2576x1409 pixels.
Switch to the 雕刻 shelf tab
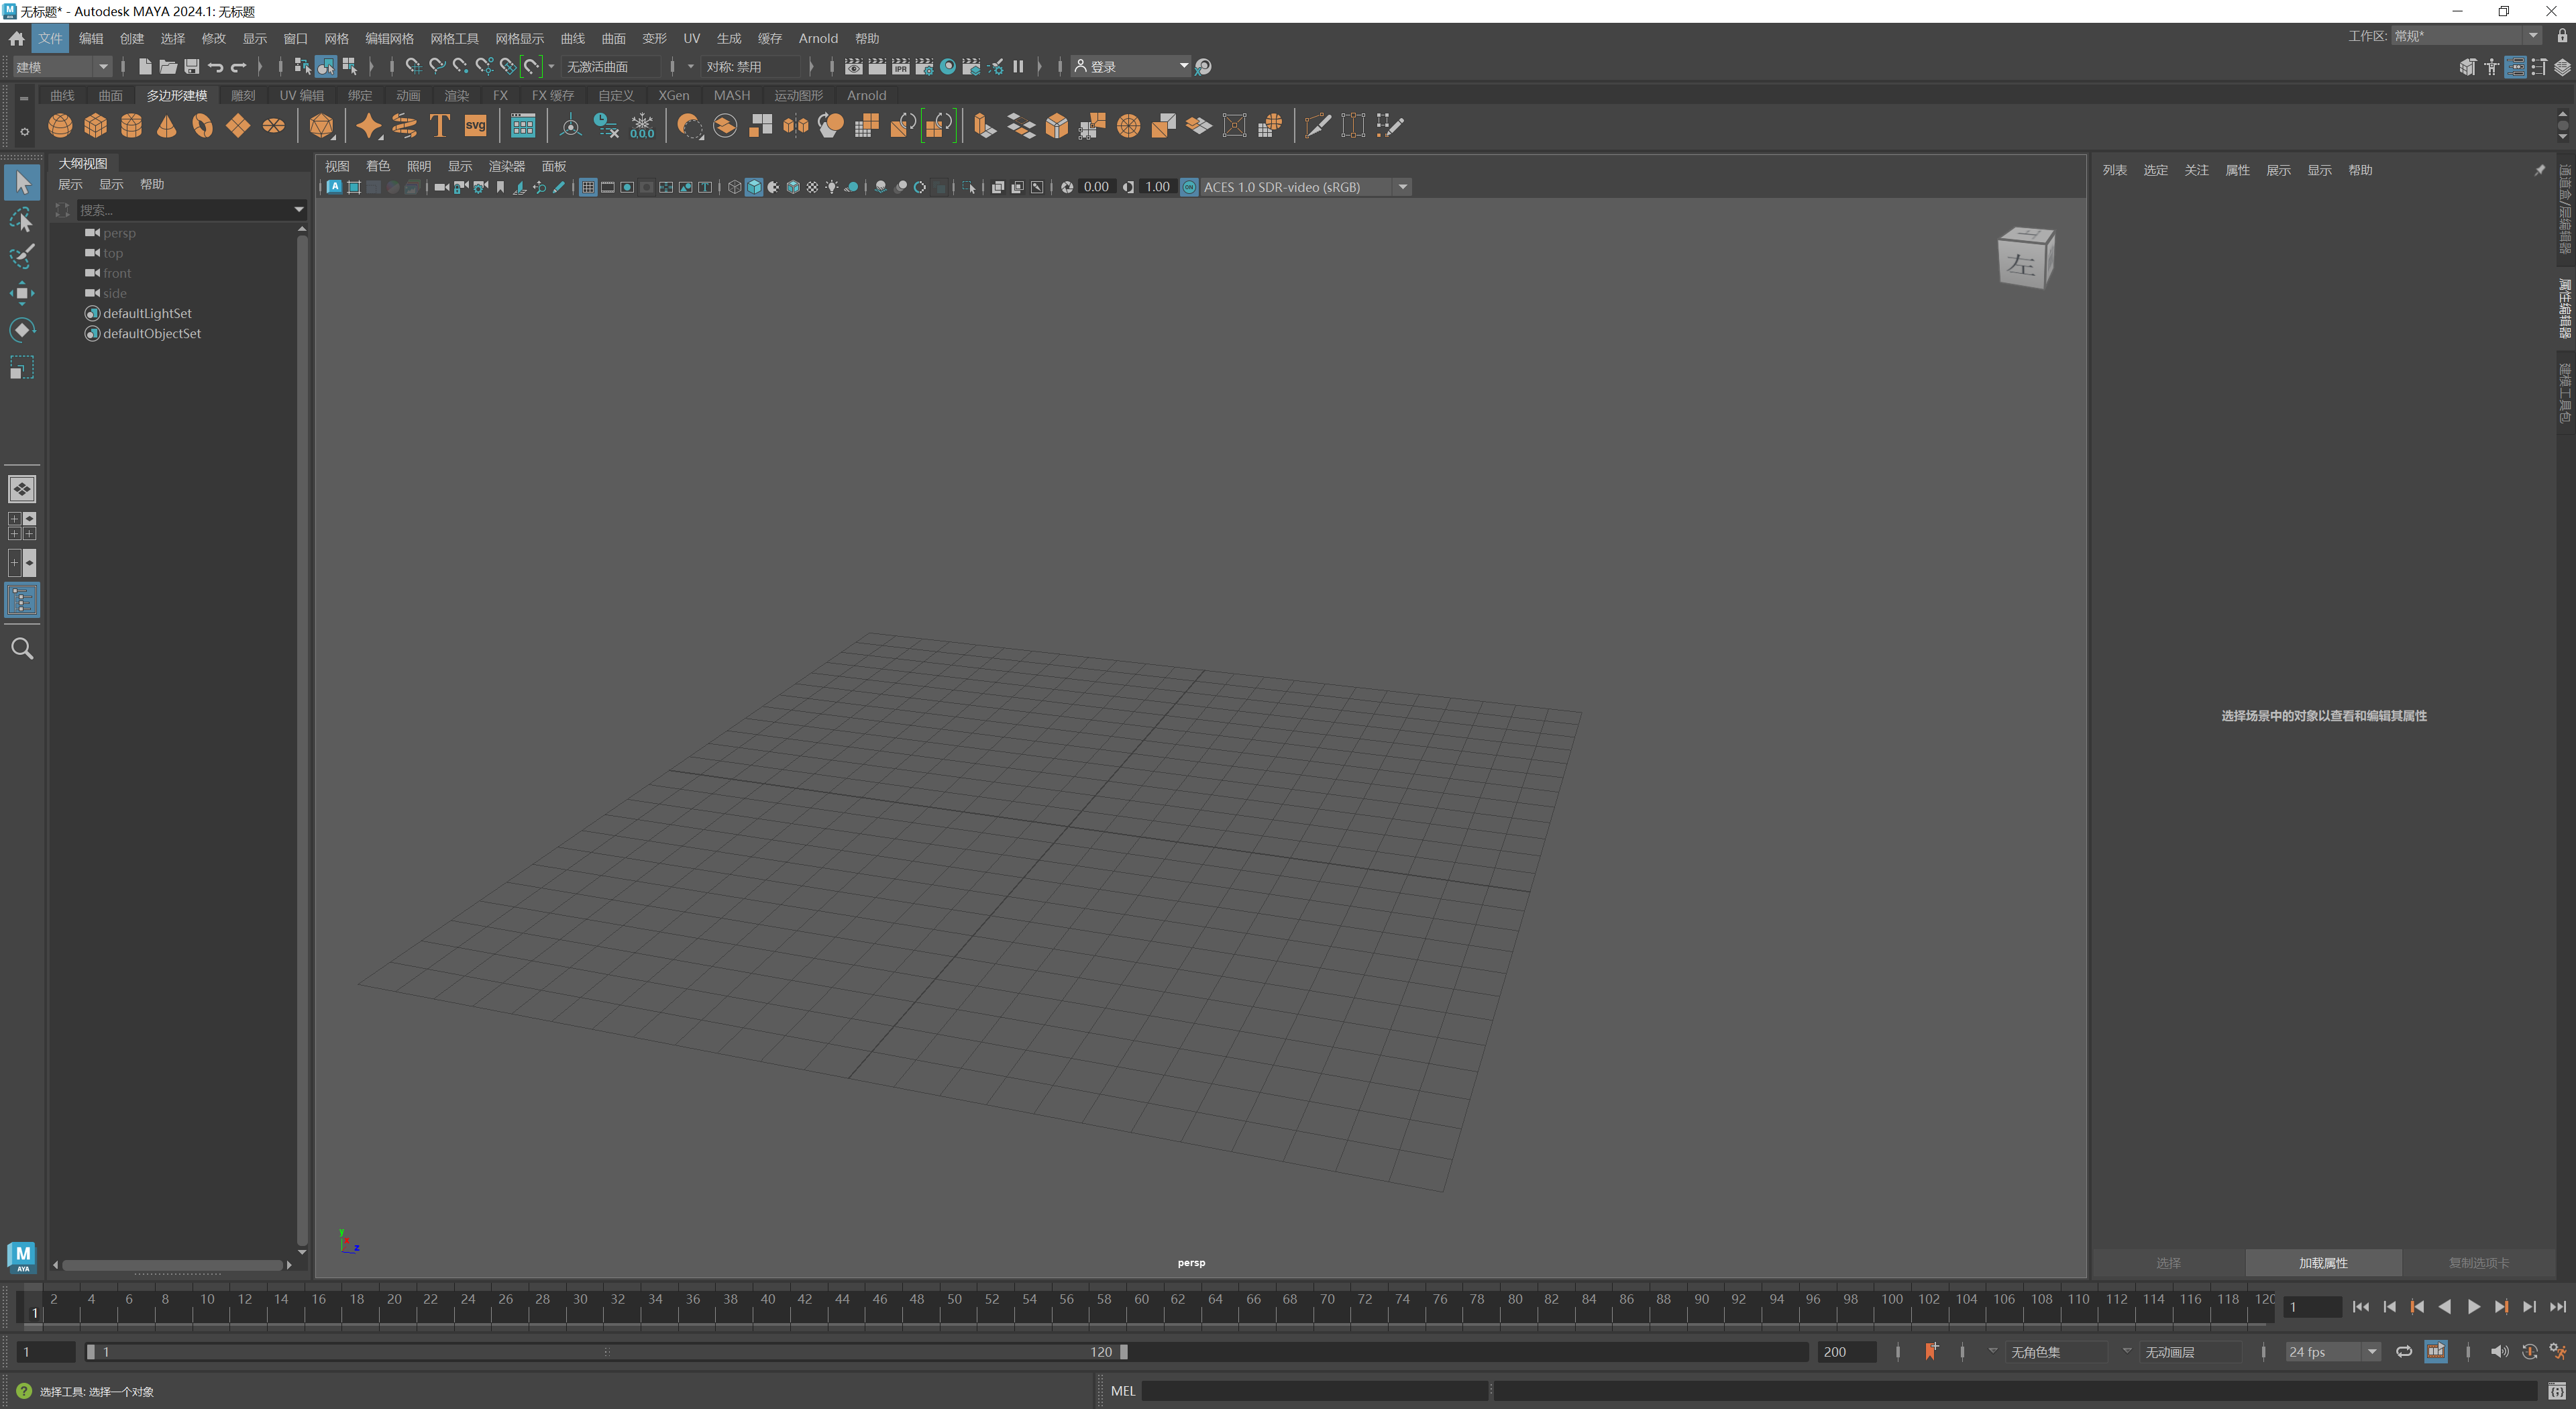(x=242, y=96)
